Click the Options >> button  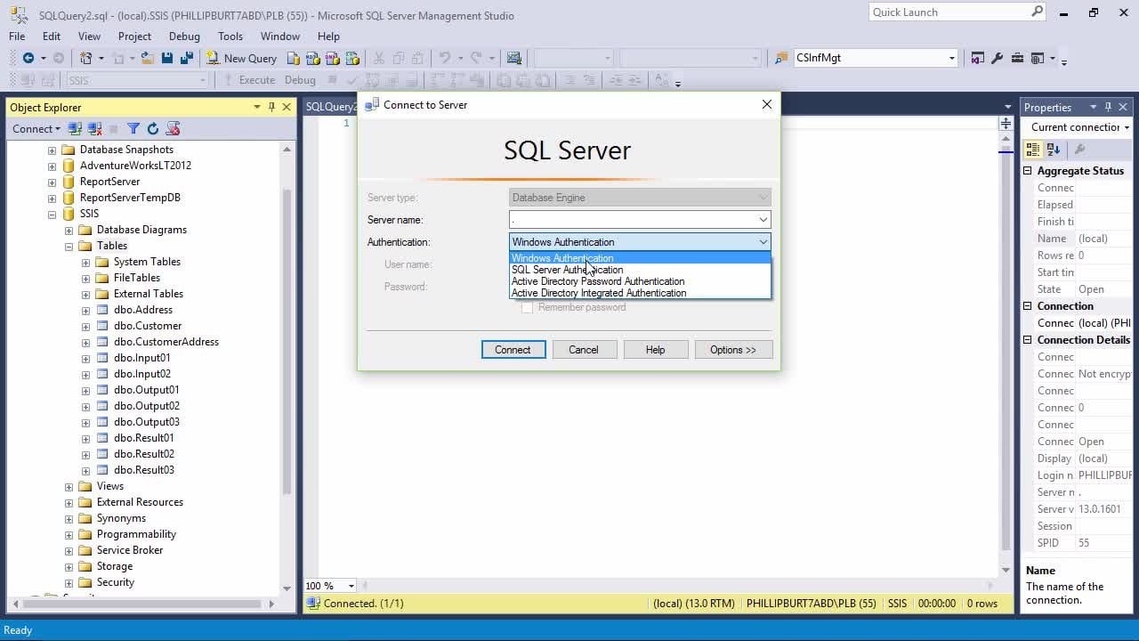coord(732,350)
